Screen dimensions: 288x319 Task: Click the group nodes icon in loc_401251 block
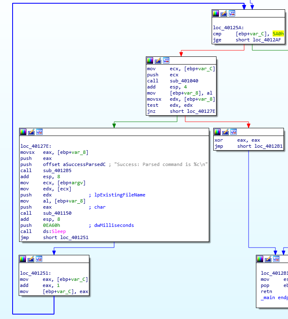click(39, 259)
